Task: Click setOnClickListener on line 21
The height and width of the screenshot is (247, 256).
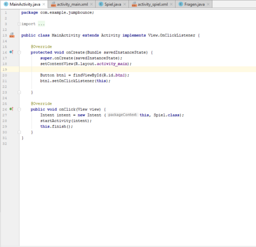Action: (73, 81)
